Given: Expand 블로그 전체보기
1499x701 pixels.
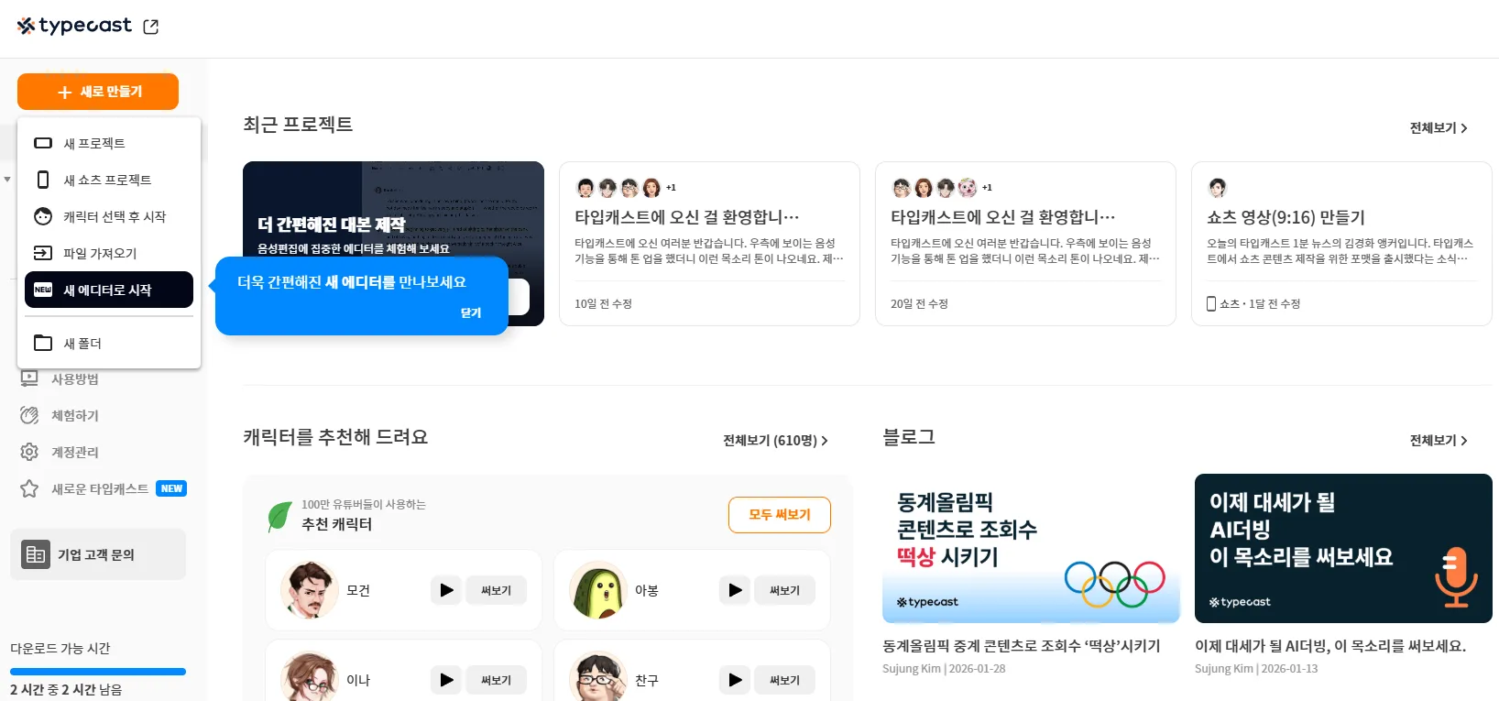Looking at the screenshot, I should click(x=1439, y=441).
